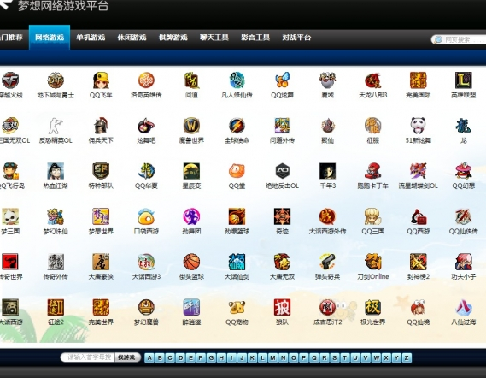Switch to 网络游戏 tab
The image size is (486, 378).
tap(50, 38)
